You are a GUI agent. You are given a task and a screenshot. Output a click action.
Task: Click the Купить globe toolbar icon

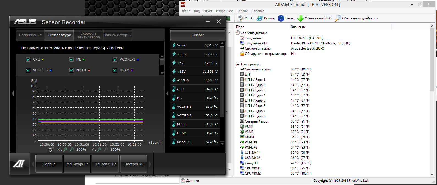pyautogui.click(x=260, y=18)
